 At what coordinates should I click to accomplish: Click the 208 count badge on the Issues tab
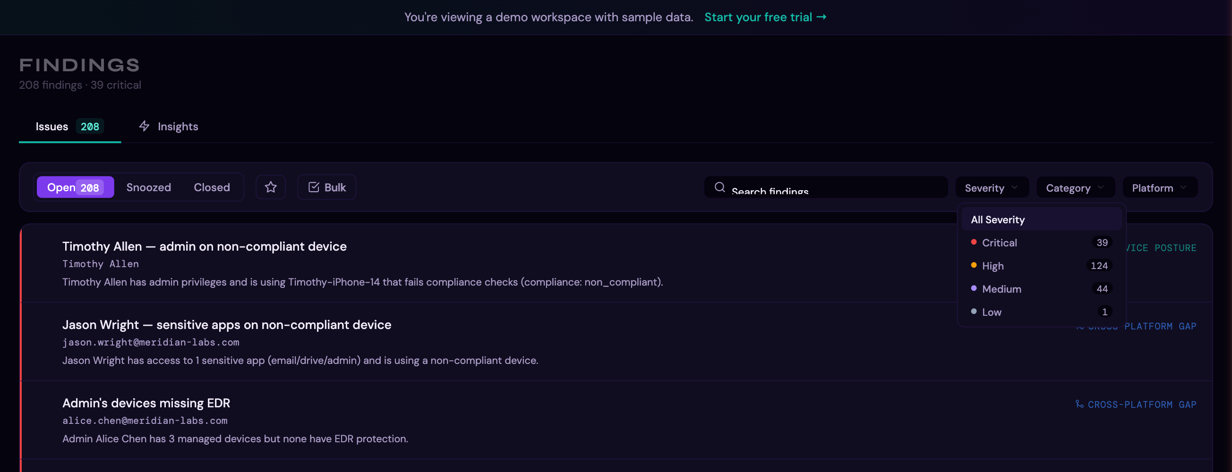point(90,126)
